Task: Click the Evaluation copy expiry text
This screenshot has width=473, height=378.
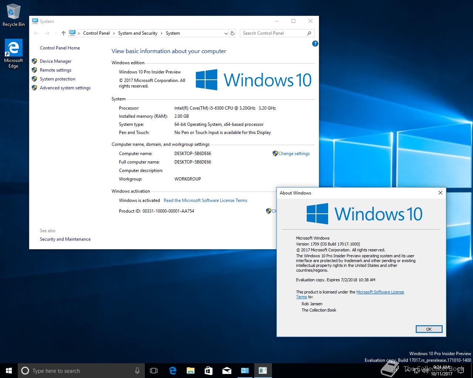Action: (336, 280)
